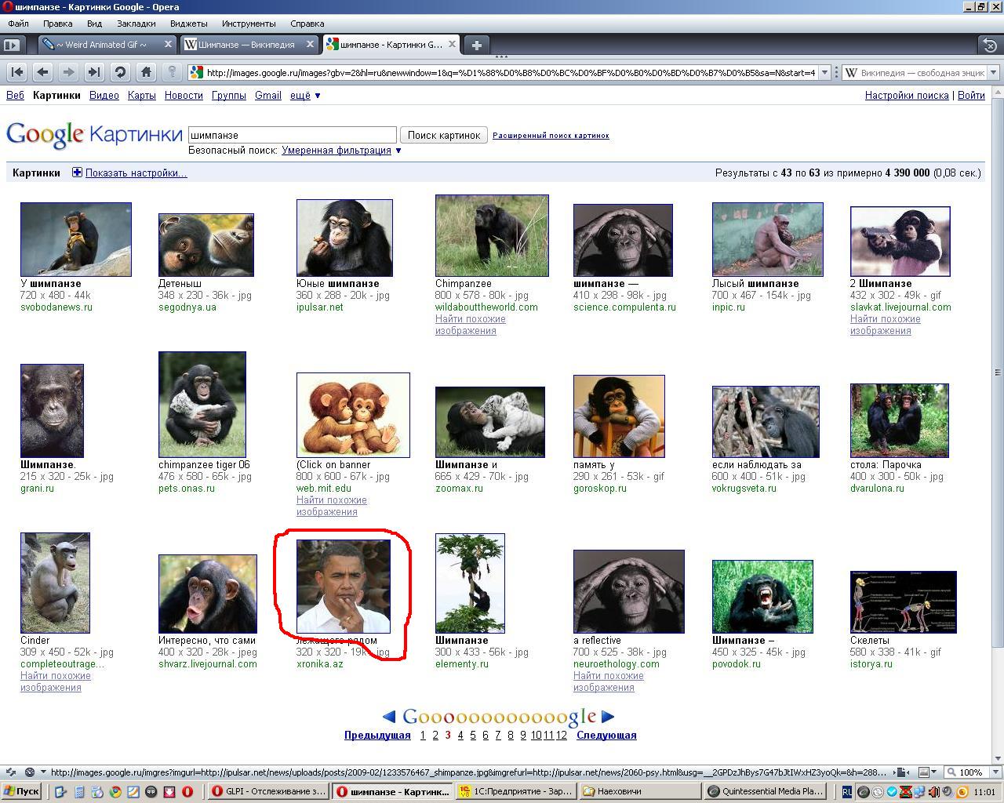
Task: Open the Видео link
Action: (x=104, y=96)
